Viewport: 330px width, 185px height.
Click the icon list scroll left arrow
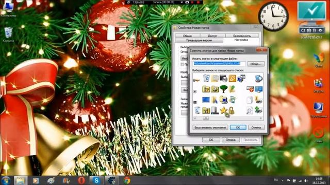pos(195,118)
